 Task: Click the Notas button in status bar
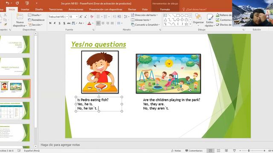click(x=176, y=151)
